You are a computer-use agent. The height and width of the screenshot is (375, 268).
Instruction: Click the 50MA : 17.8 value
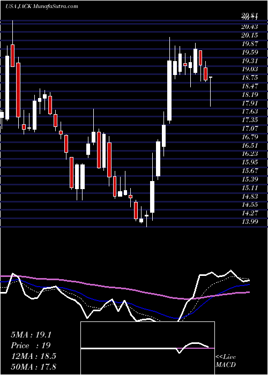click(33, 366)
